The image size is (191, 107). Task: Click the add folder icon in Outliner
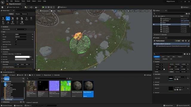[x=187, y=14]
